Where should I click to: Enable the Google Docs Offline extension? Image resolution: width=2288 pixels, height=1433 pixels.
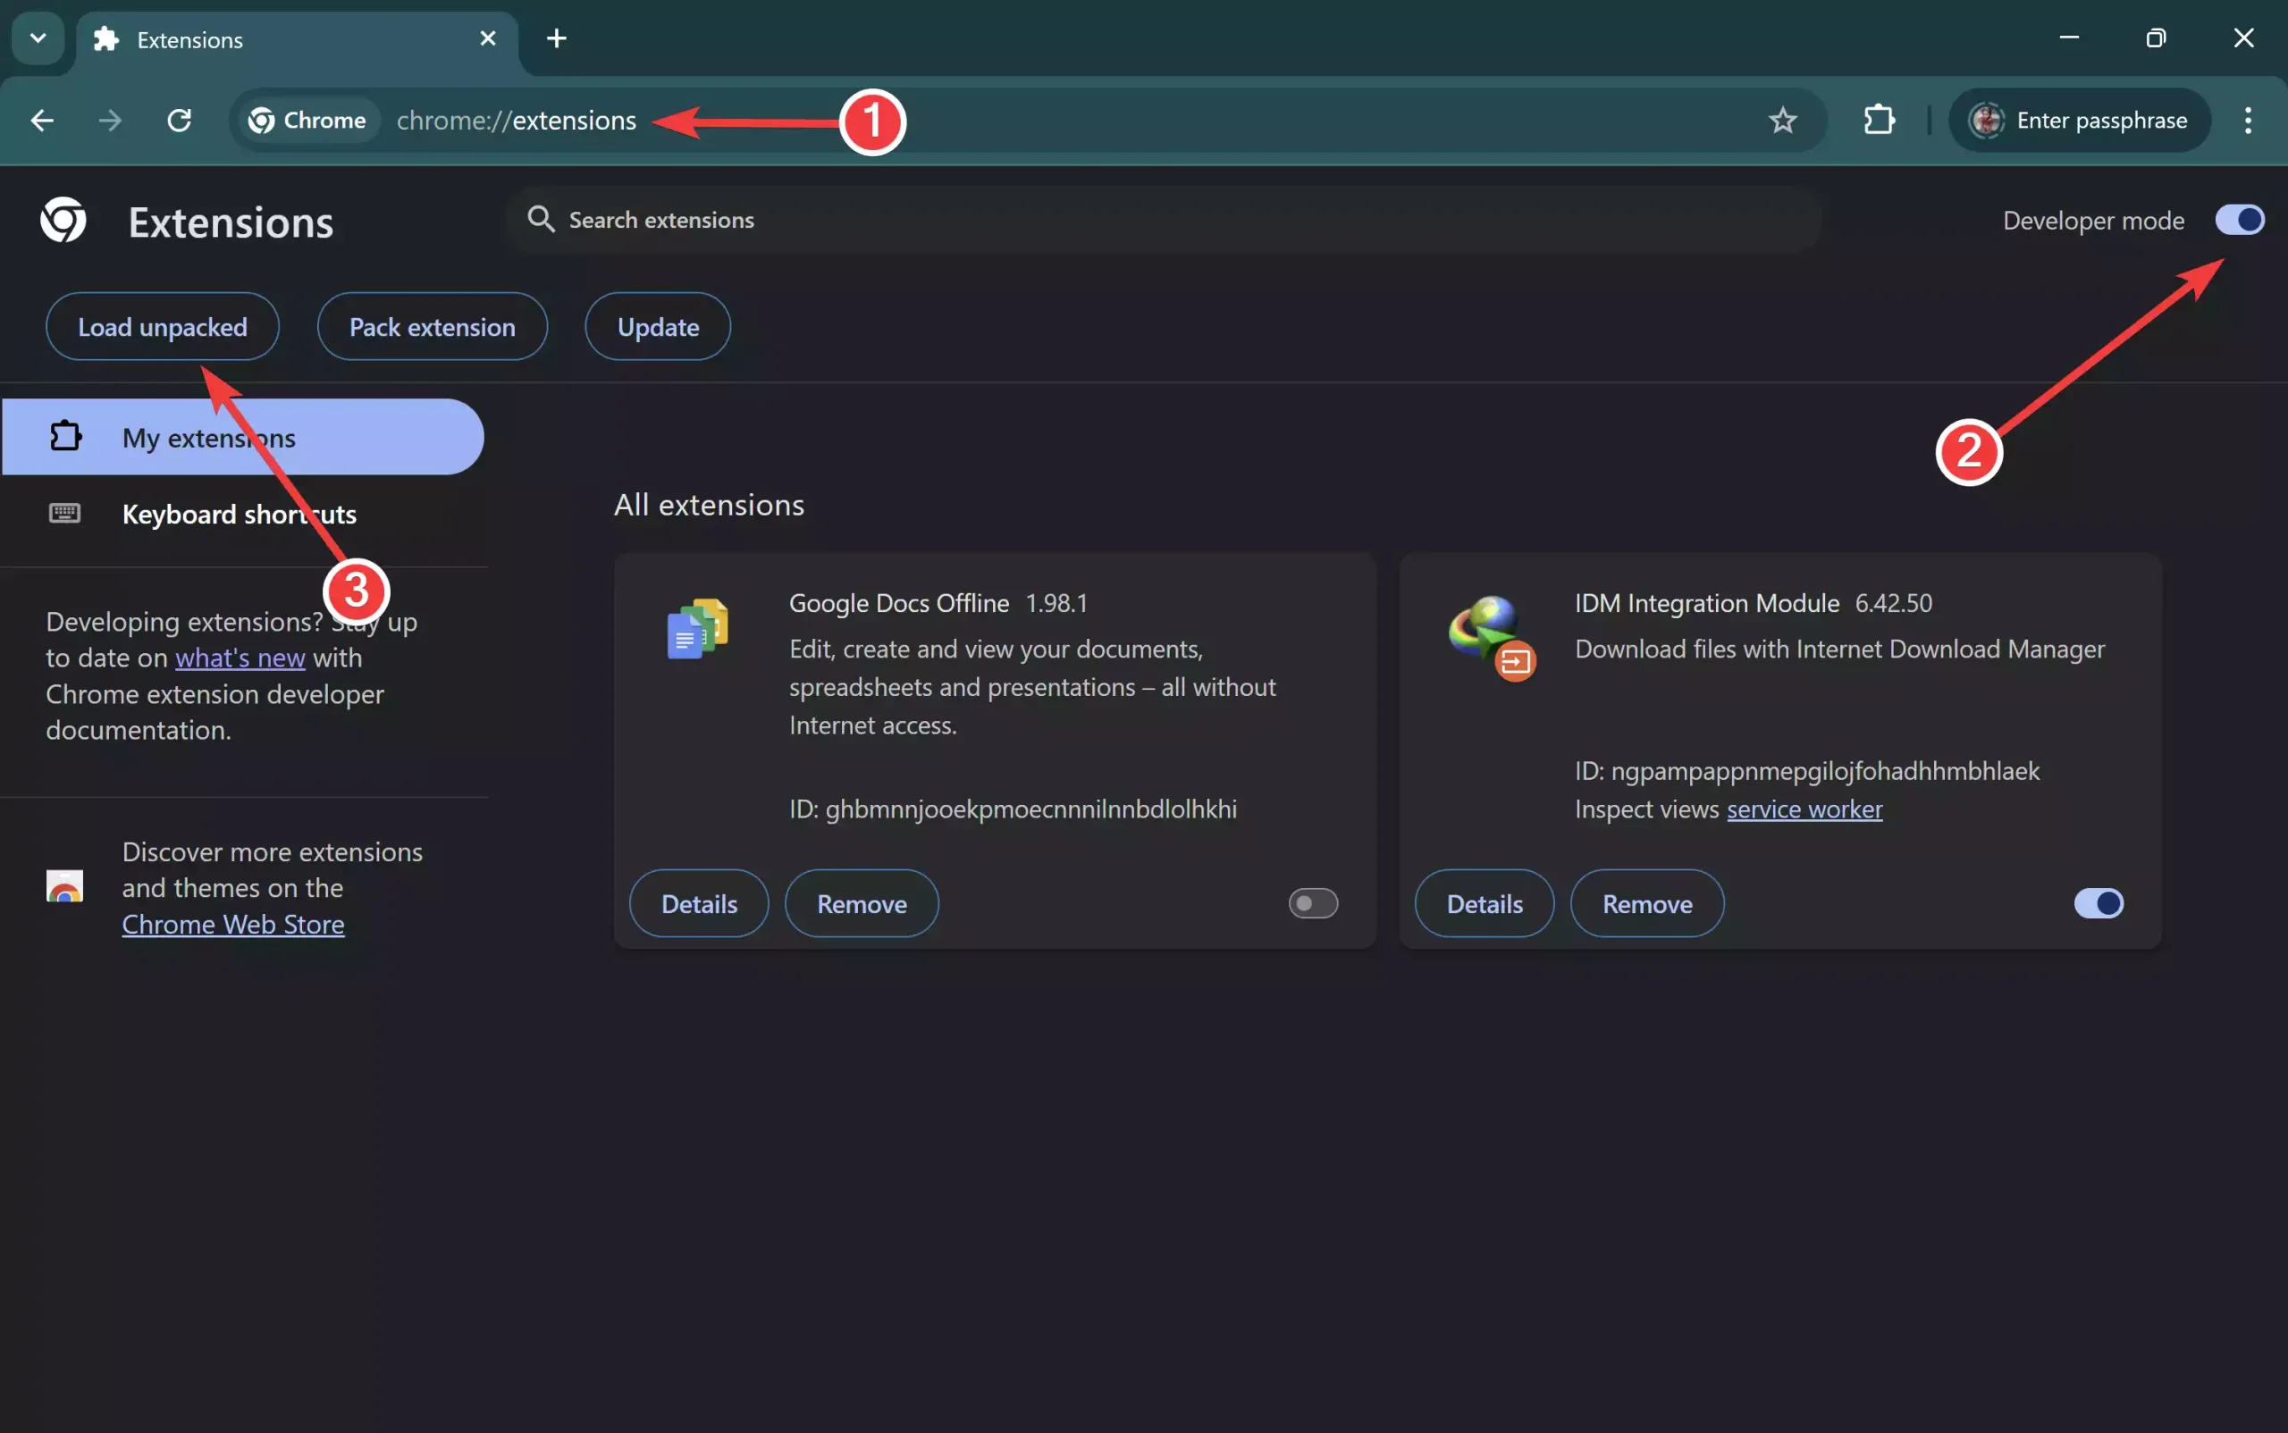[1312, 903]
